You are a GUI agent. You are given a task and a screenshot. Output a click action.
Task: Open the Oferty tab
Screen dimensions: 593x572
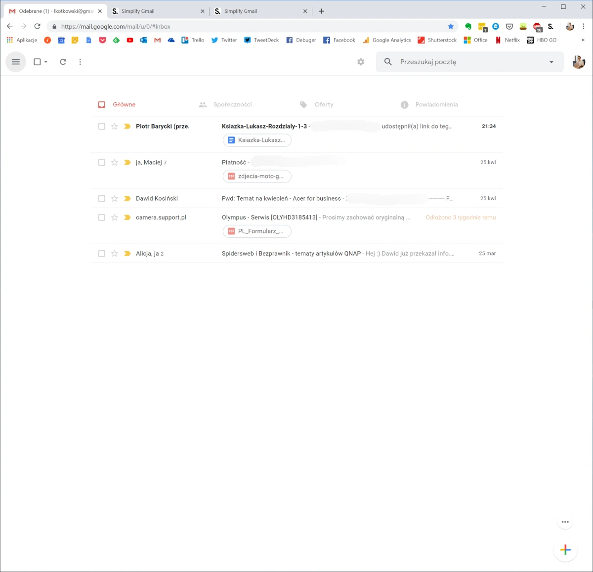click(317, 104)
